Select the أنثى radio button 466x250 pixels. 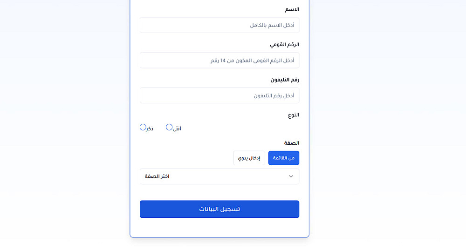pos(169,127)
